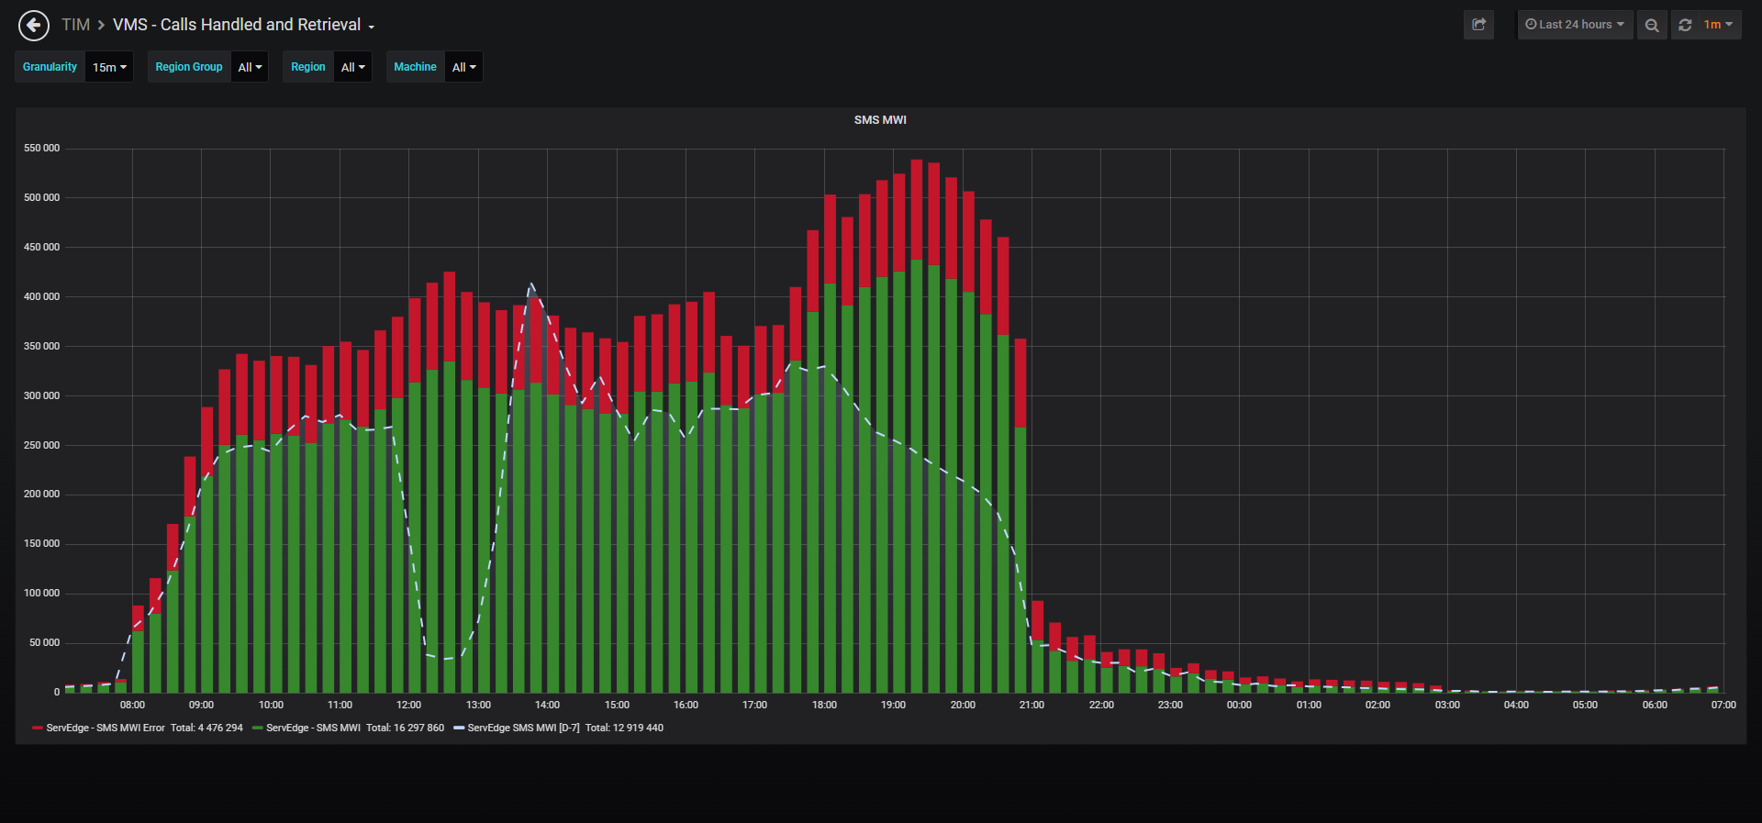Click the Total: 16 297 860 legend value

(x=405, y=728)
